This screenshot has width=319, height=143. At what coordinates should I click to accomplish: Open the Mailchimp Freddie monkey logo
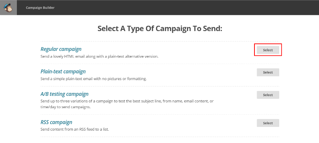[8, 7]
